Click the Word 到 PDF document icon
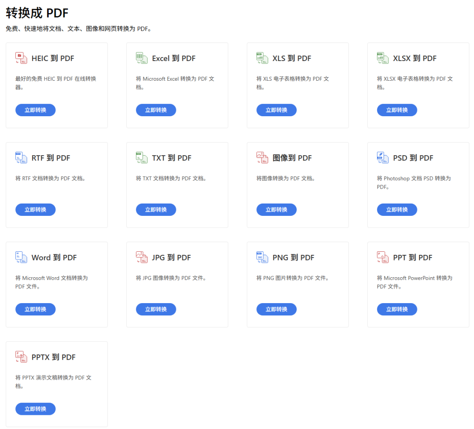Viewport: 474px width, 429px height. [21, 257]
